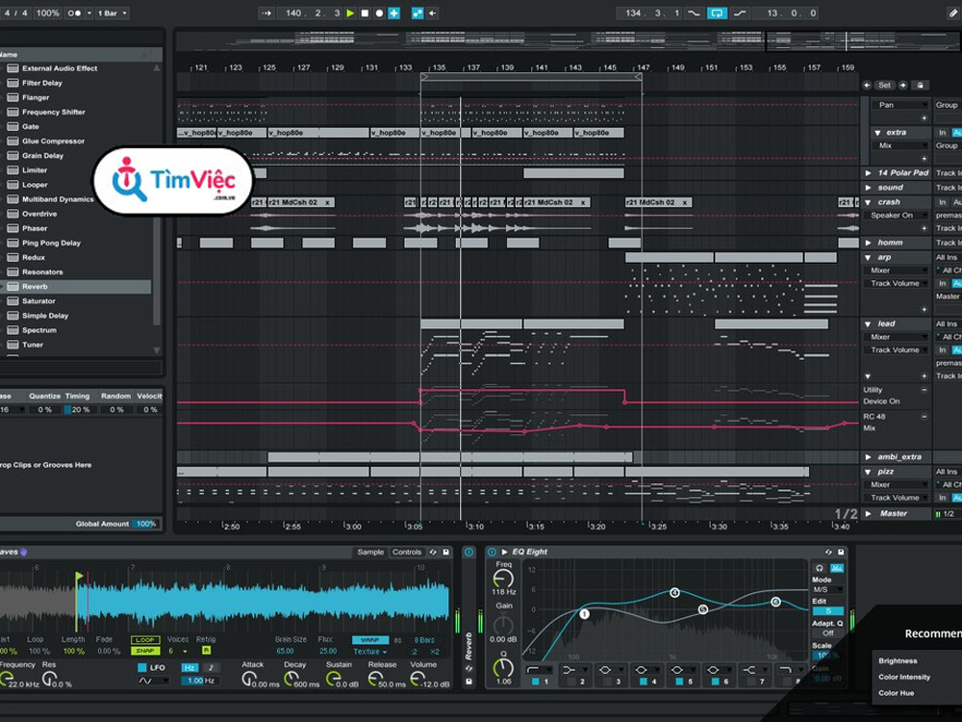The width and height of the screenshot is (962, 722).
Task: Select the Filter Delay device
Action: point(41,83)
